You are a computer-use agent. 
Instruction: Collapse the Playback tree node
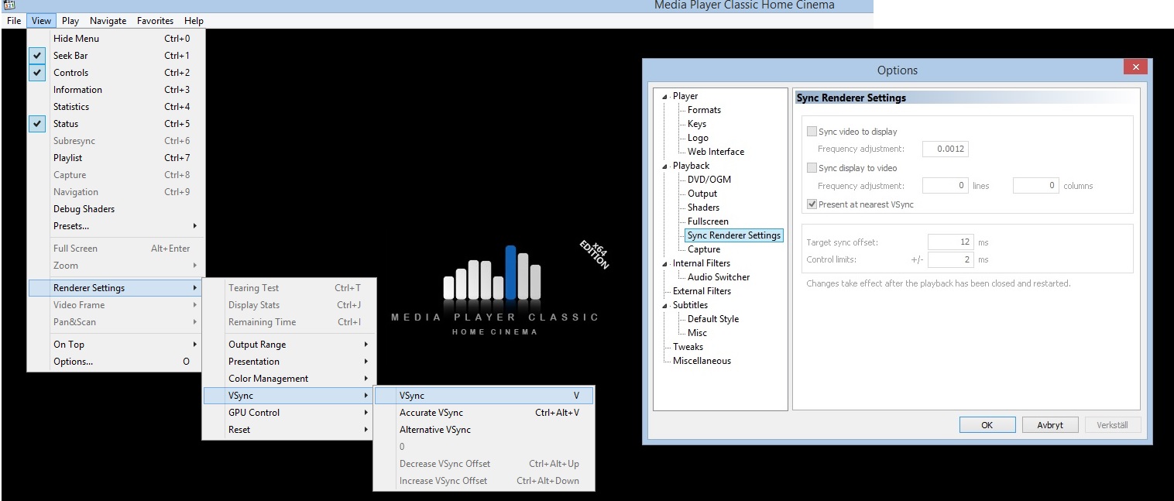coord(665,166)
